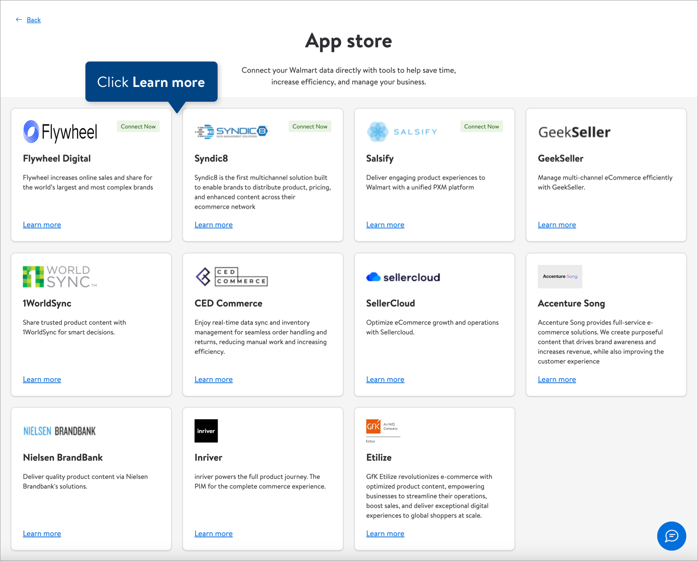Click the Flywheel Digital logo
The width and height of the screenshot is (698, 561).
pos(60,132)
